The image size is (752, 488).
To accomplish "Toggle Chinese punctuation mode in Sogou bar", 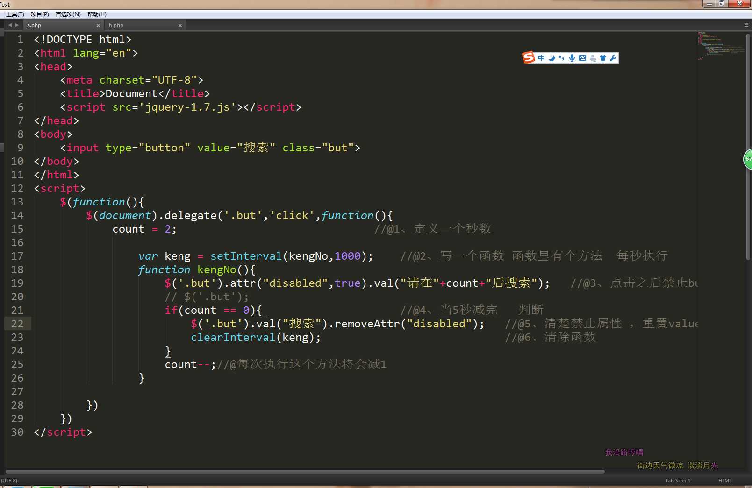I will coord(561,58).
